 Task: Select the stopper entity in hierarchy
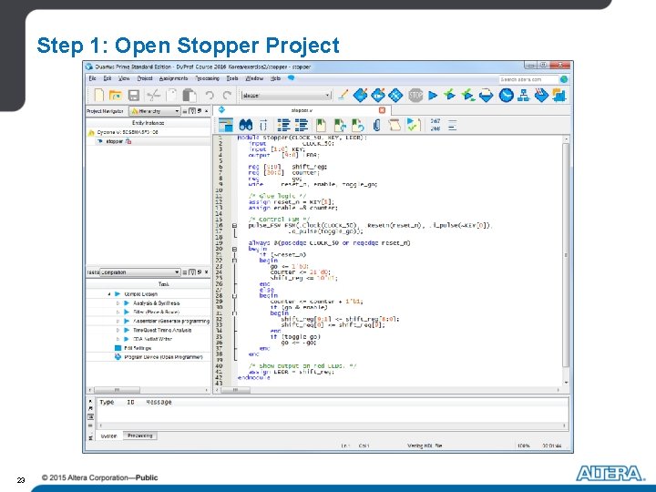(x=114, y=141)
